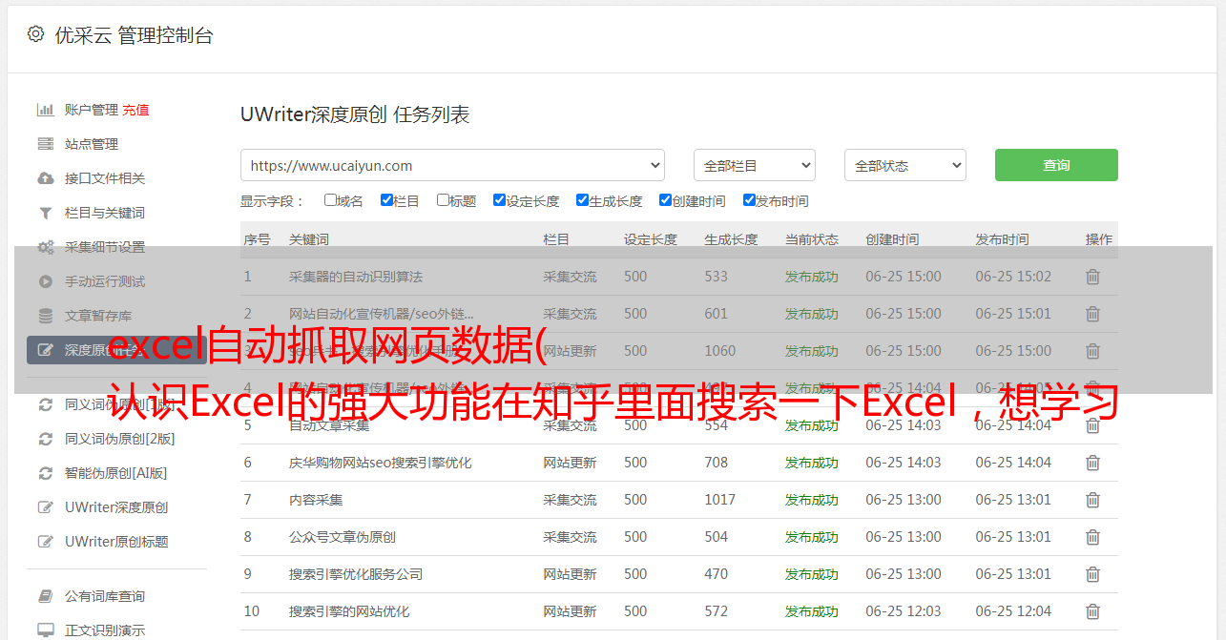This screenshot has height=640, width=1226.
Task: Uncheck the 栏目 display field checkbox
Action: click(x=386, y=200)
